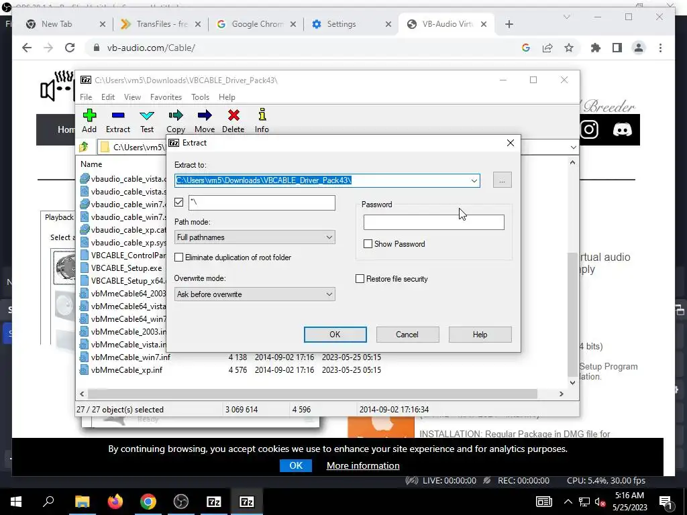Toggle the checkbox beside the *\ field

pos(178,202)
